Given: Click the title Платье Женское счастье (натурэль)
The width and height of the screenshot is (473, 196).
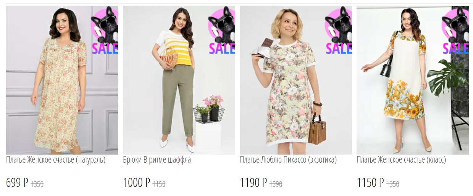Looking at the screenshot, I should [56, 160].
